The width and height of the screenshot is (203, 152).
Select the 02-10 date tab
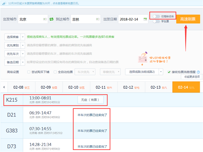[x=76, y=87]
